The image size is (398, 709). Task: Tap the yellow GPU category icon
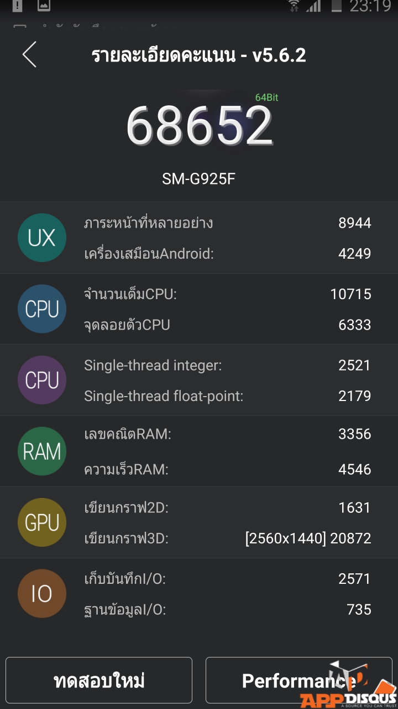click(x=42, y=522)
